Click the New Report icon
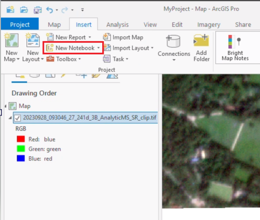 pyautogui.click(x=50, y=37)
